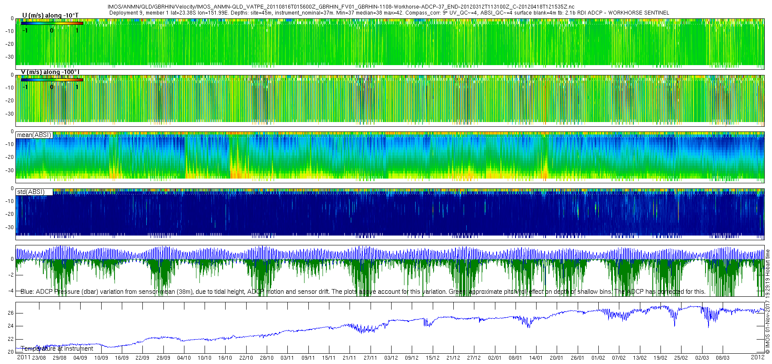Click the 2011 year label
This screenshot has height=364, width=772.
(x=24, y=357)
